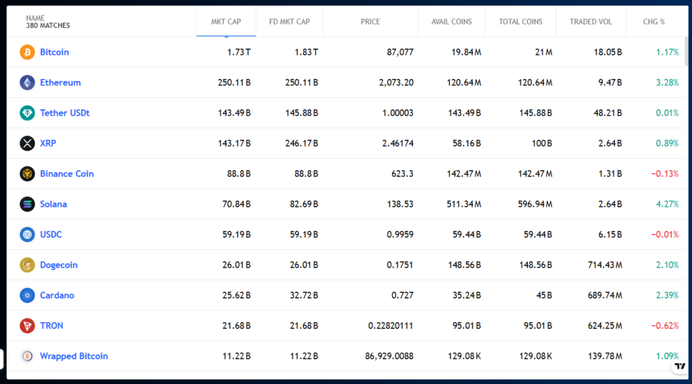This screenshot has width=692, height=384.
Task: Open the Binance Coin link
Action: point(67,174)
